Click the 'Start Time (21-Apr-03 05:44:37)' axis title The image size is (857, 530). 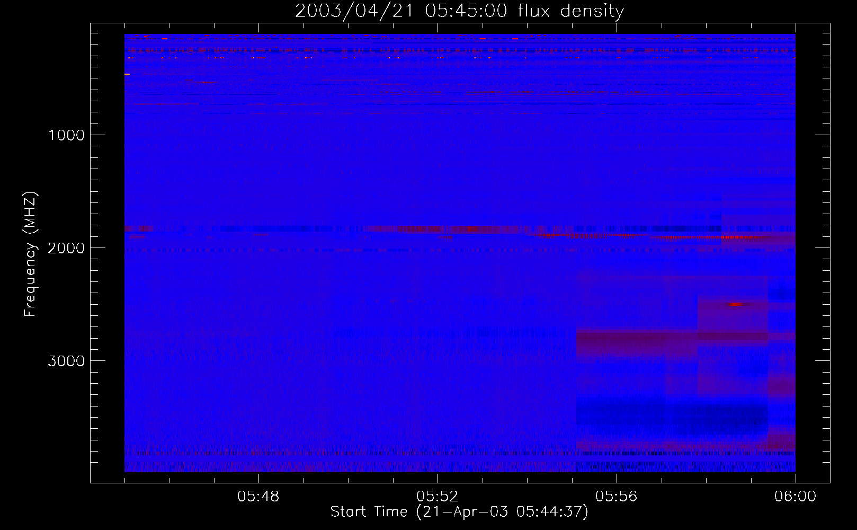[459, 512]
